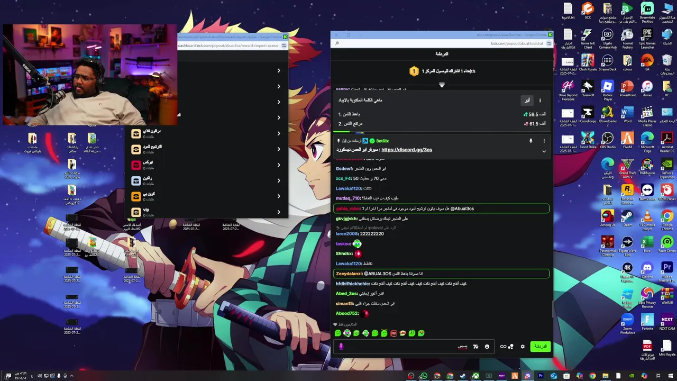Open Epic Games Launcher shortcut
The height and width of the screenshot is (381, 677).
[x=647, y=38]
